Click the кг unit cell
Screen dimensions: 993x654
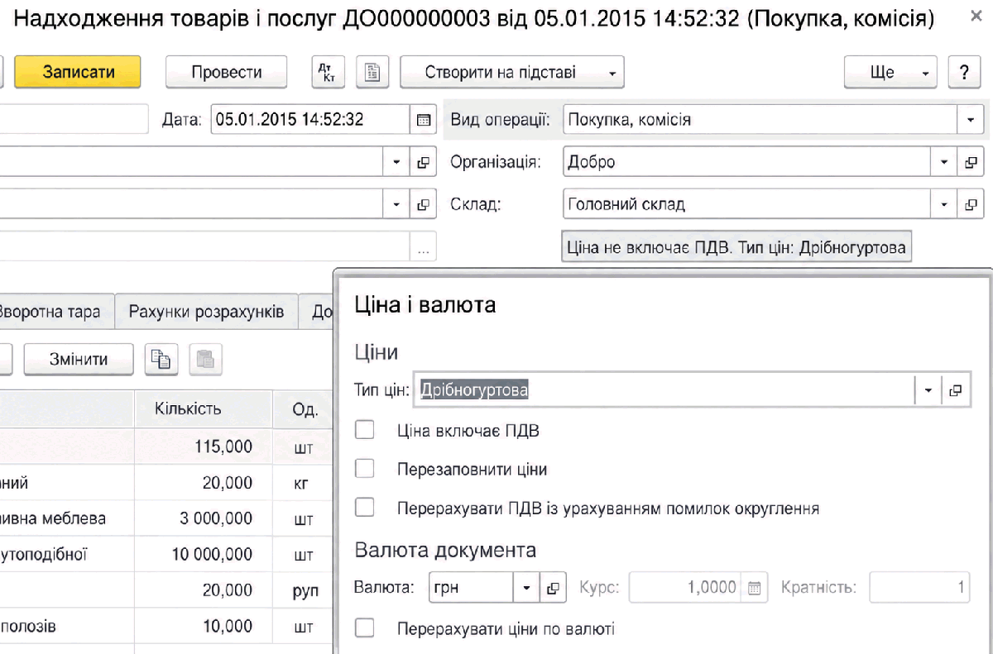tap(301, 483)
